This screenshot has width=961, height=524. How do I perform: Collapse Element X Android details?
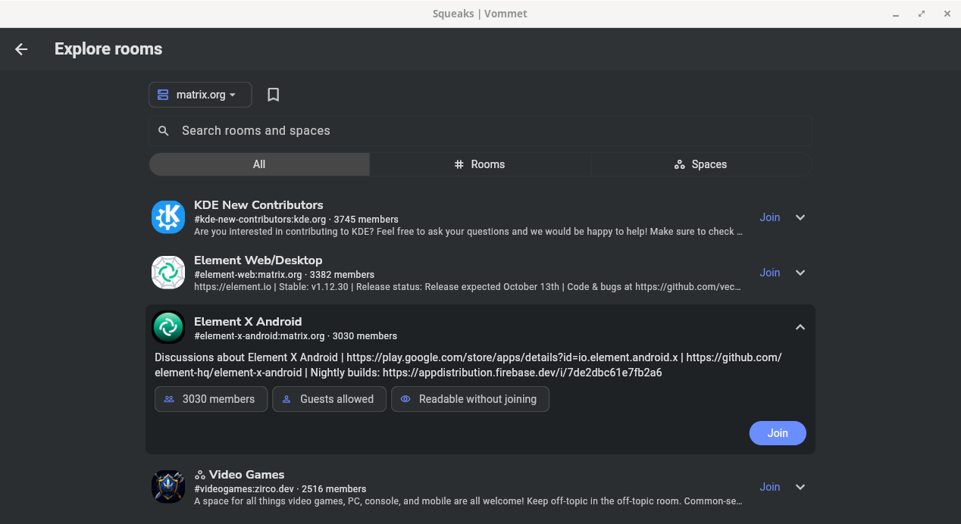click(x=800, y=327)
